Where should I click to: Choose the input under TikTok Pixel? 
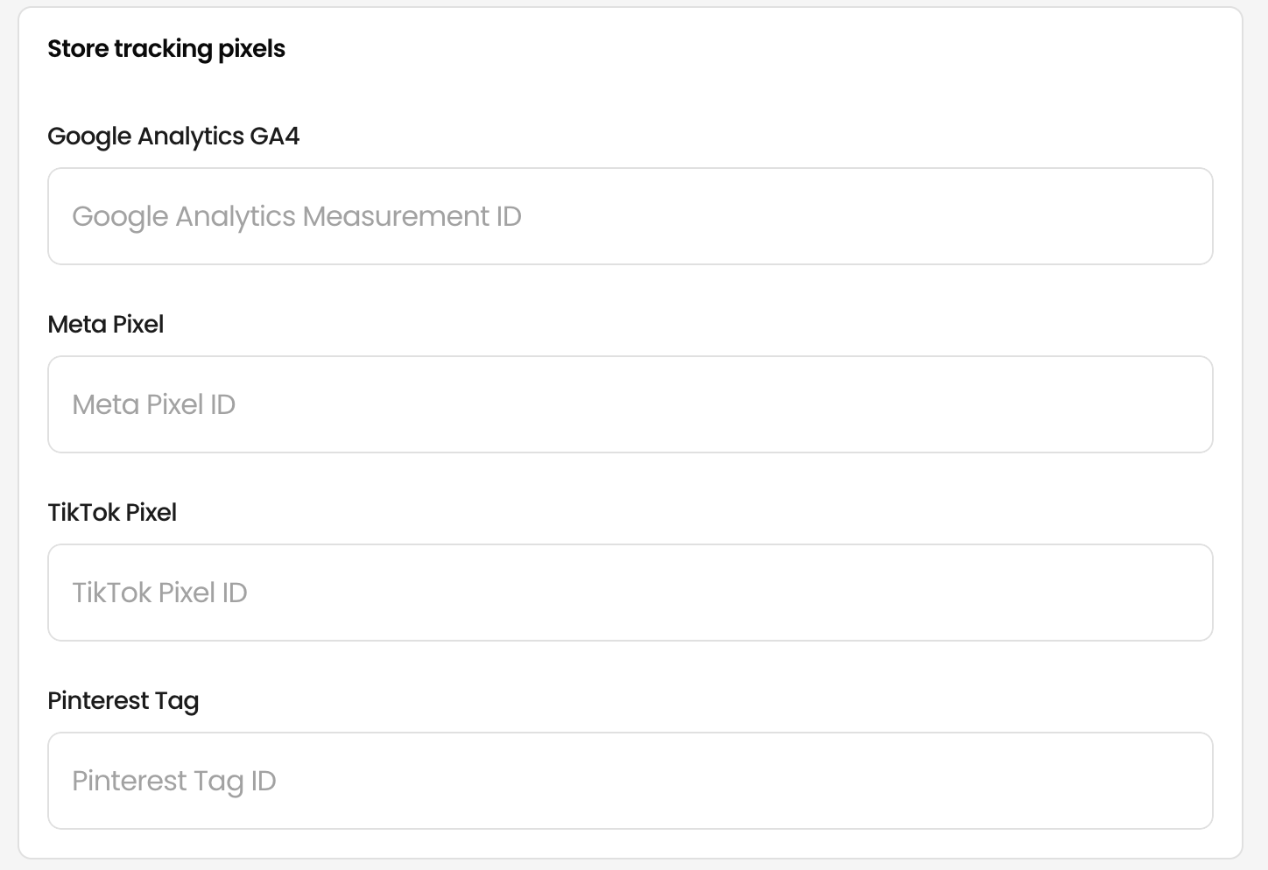630,593
